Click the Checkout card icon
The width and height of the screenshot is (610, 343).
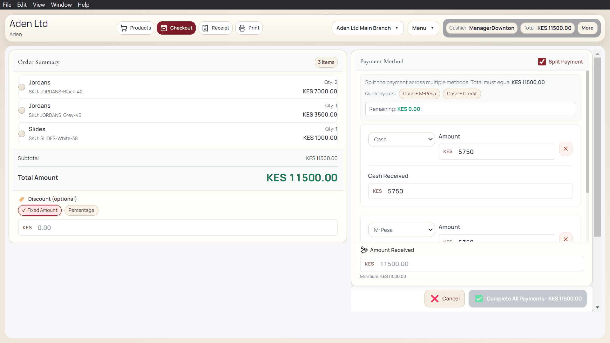tap(164, 28)
